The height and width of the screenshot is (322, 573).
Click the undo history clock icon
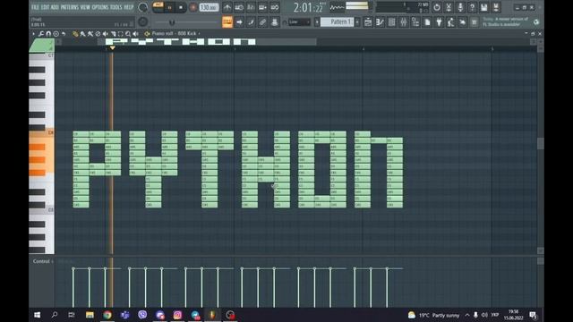click(436, 7)
